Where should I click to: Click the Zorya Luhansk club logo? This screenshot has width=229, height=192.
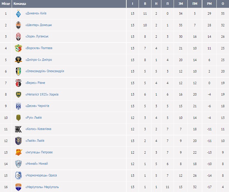pos(18,37)
